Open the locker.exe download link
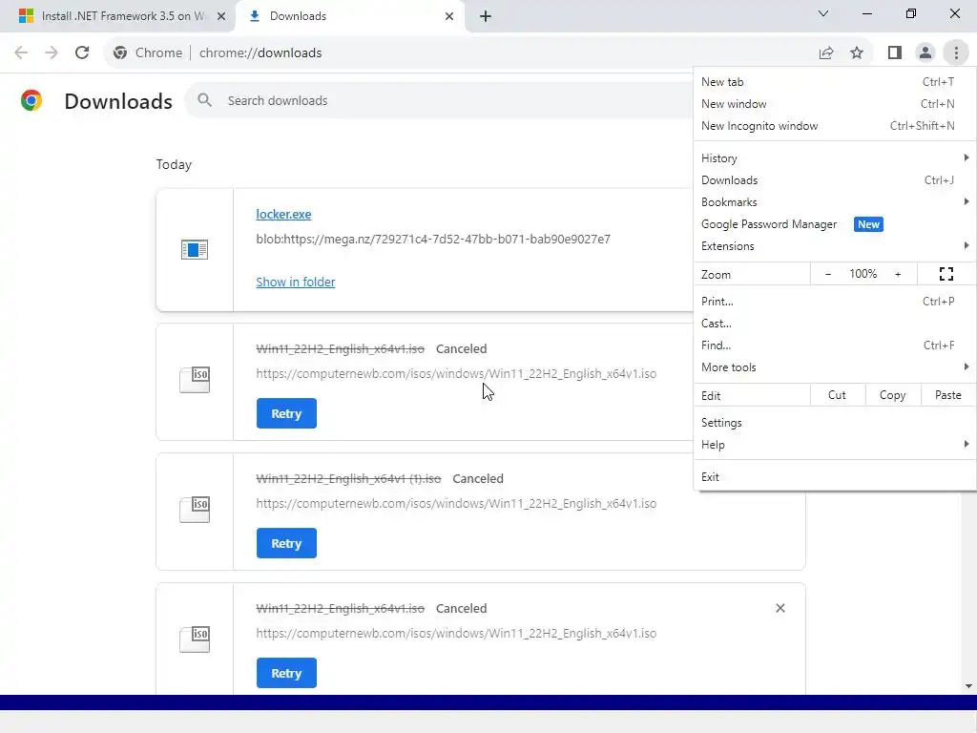 (x=283, y=214)
